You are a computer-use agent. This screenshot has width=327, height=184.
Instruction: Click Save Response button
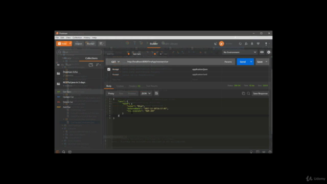[260, 94]
